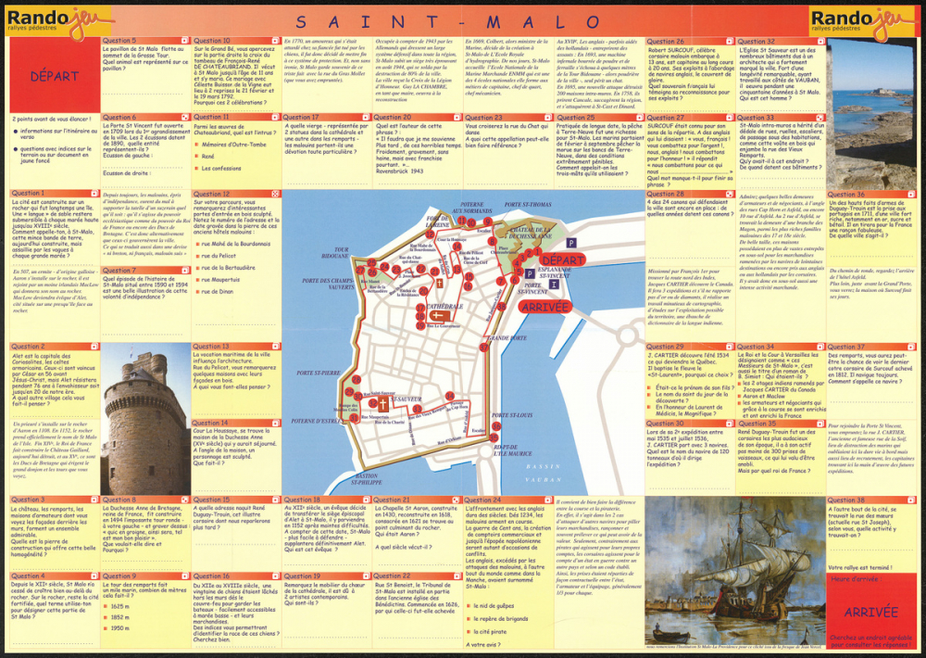The image size is (926, 658).
Task: Expand the Question 1 header
Action: click(x=51, y=194)
